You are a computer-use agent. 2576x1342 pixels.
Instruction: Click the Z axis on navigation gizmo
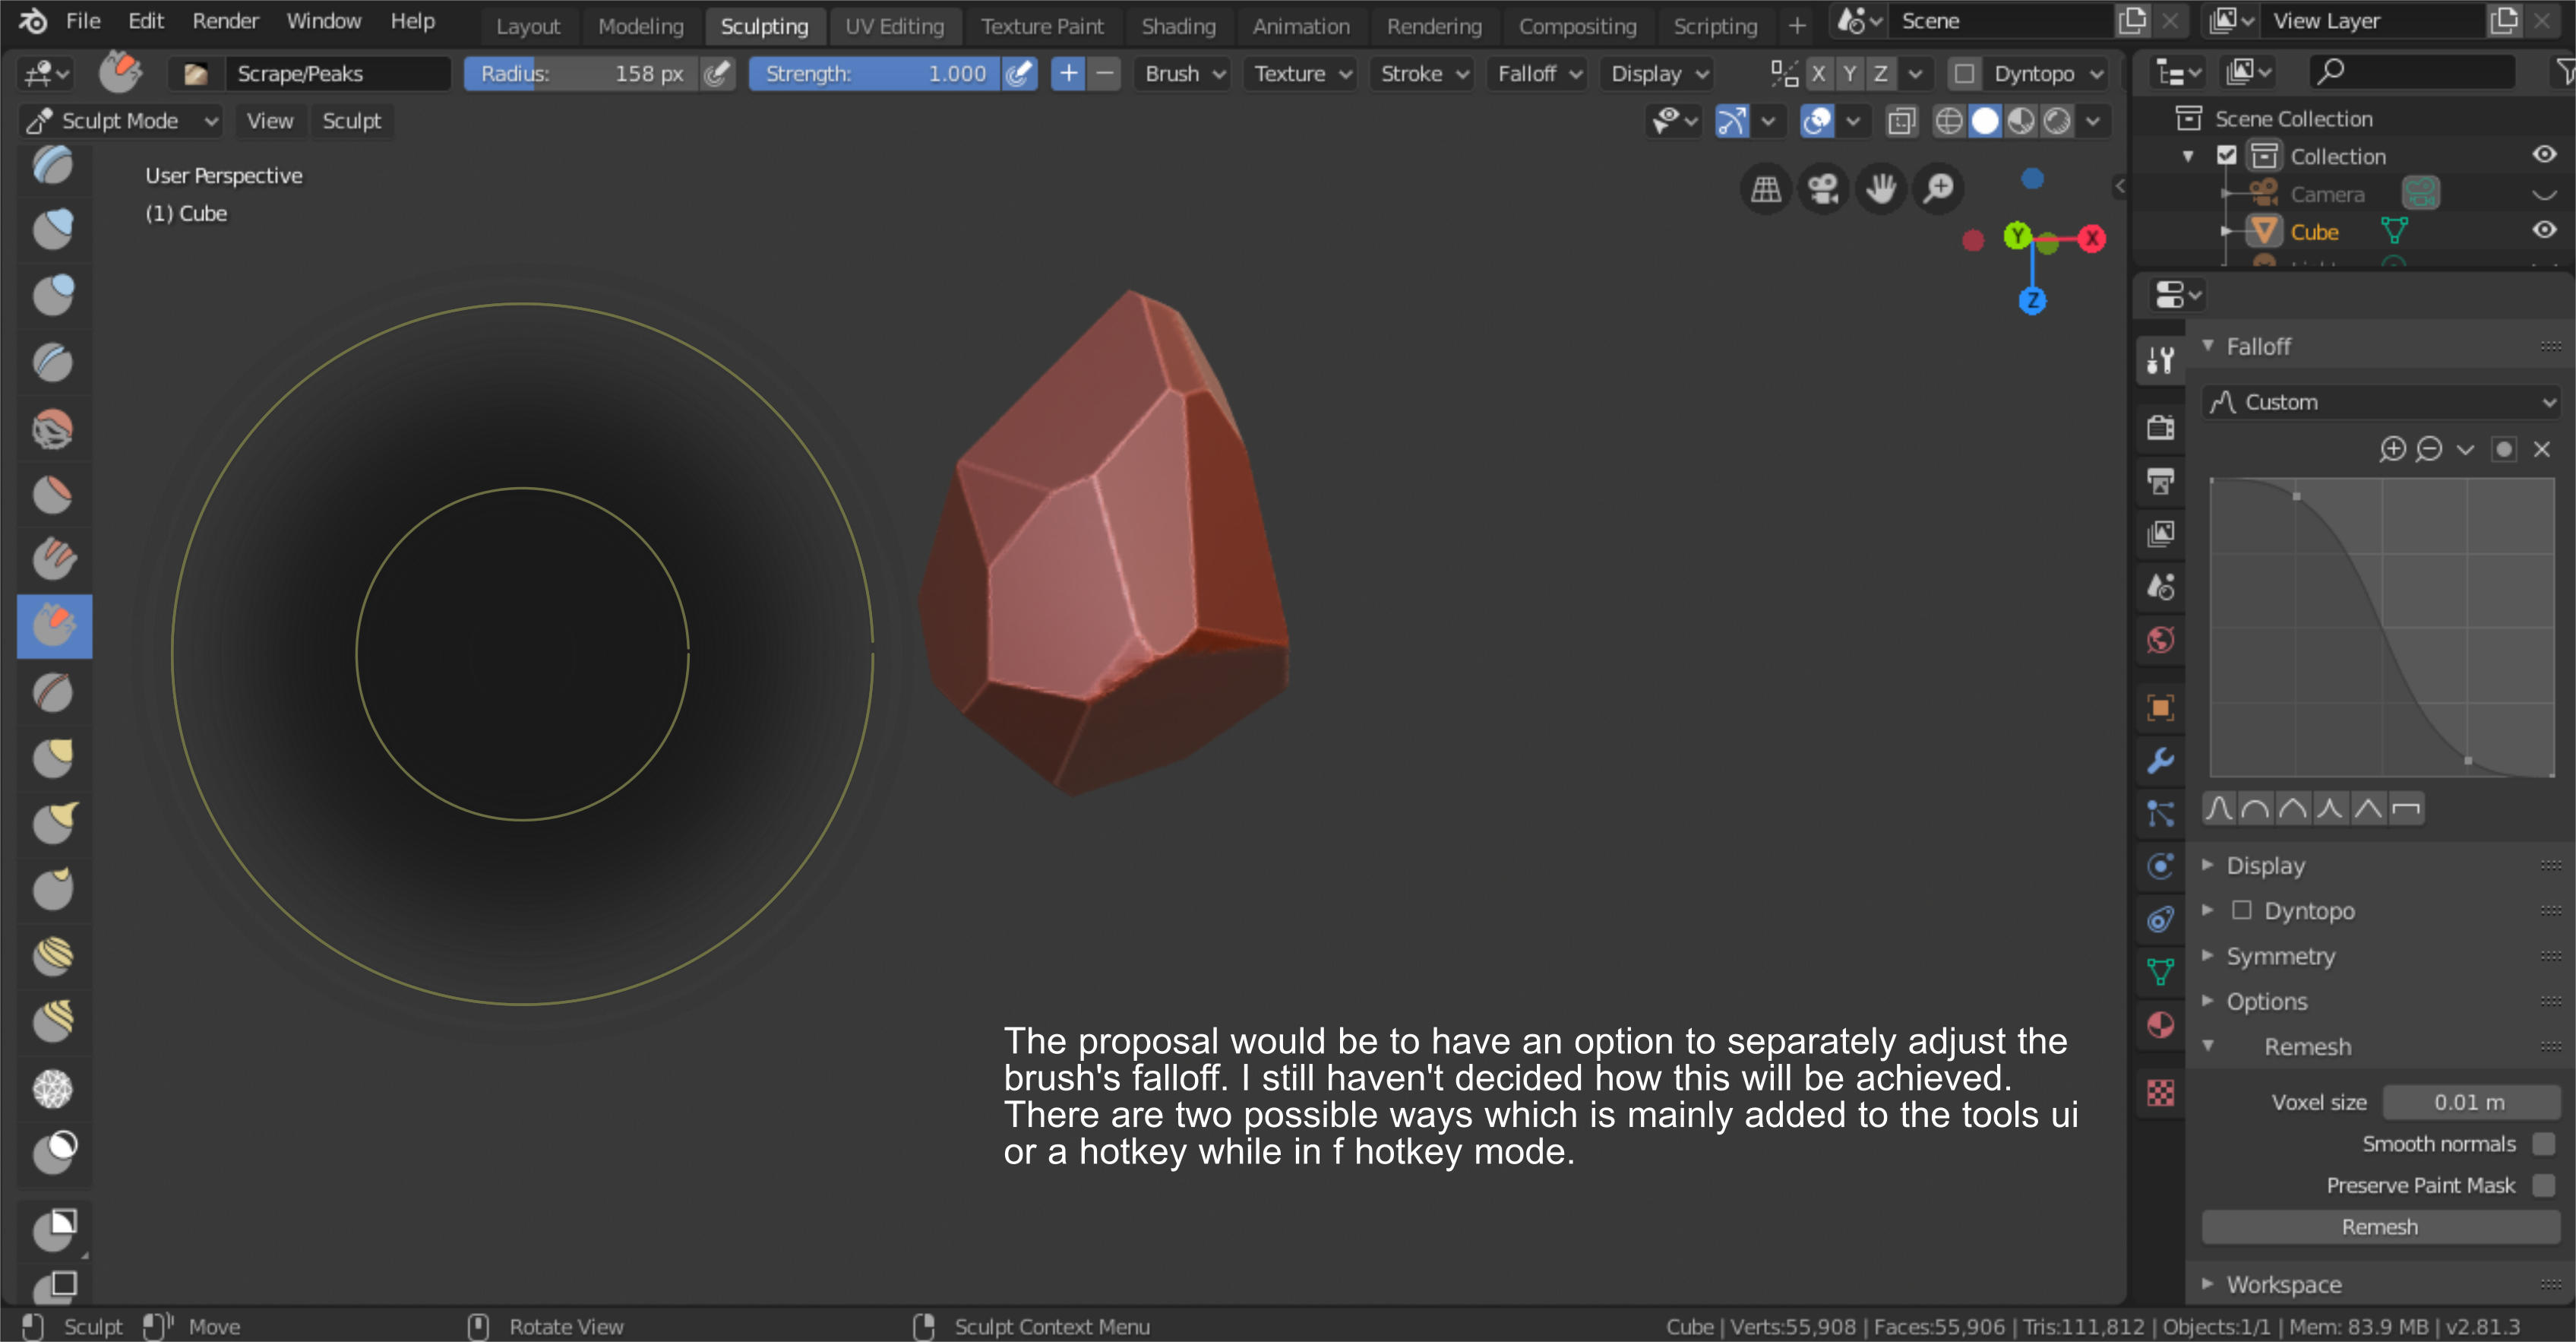(2032, 300)
